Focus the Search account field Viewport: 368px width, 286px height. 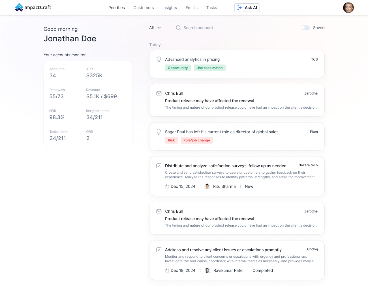click(x=198, y=28)
